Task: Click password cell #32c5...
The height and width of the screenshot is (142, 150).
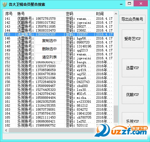Action: [x=79, y=94]
